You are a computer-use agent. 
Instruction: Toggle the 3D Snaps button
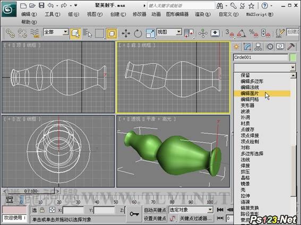[x=229, y=33]
